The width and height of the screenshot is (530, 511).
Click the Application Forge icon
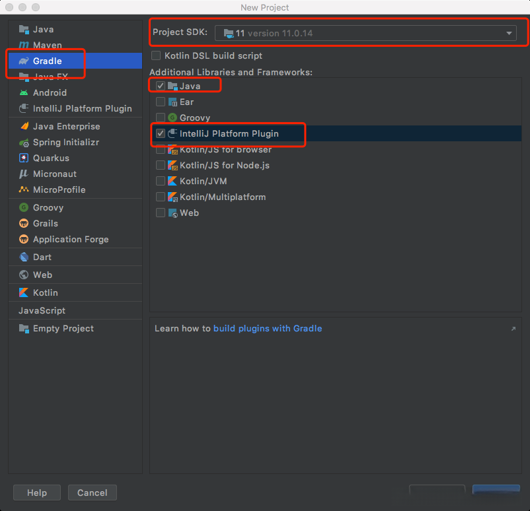tap(24, 239)
